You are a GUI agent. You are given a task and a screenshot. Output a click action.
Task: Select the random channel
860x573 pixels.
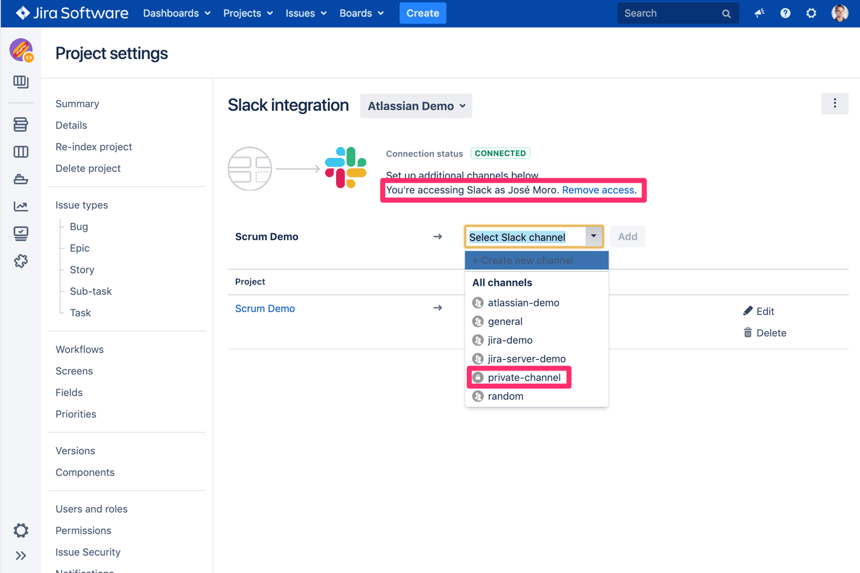tap(537, 396)
